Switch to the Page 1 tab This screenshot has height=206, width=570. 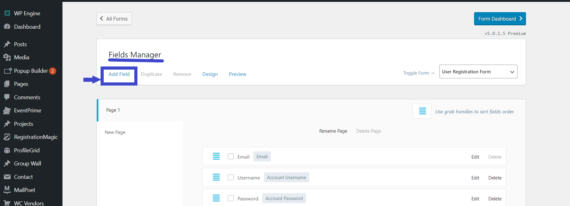[113, 110]
